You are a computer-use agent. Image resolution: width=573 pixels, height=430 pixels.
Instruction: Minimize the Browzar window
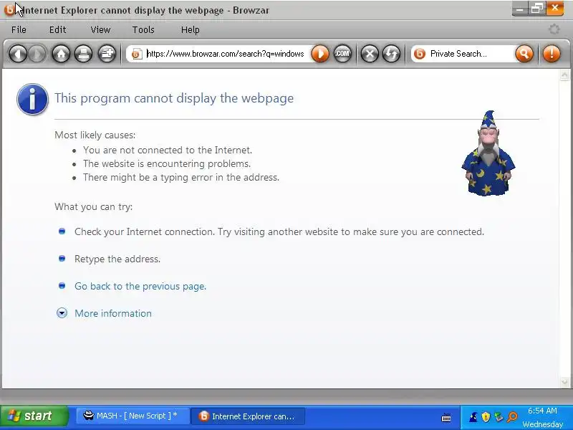520,9
